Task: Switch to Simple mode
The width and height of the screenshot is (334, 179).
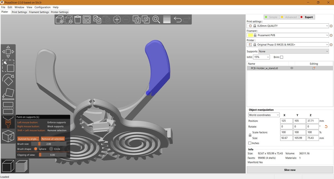Action: coord(271,17)
